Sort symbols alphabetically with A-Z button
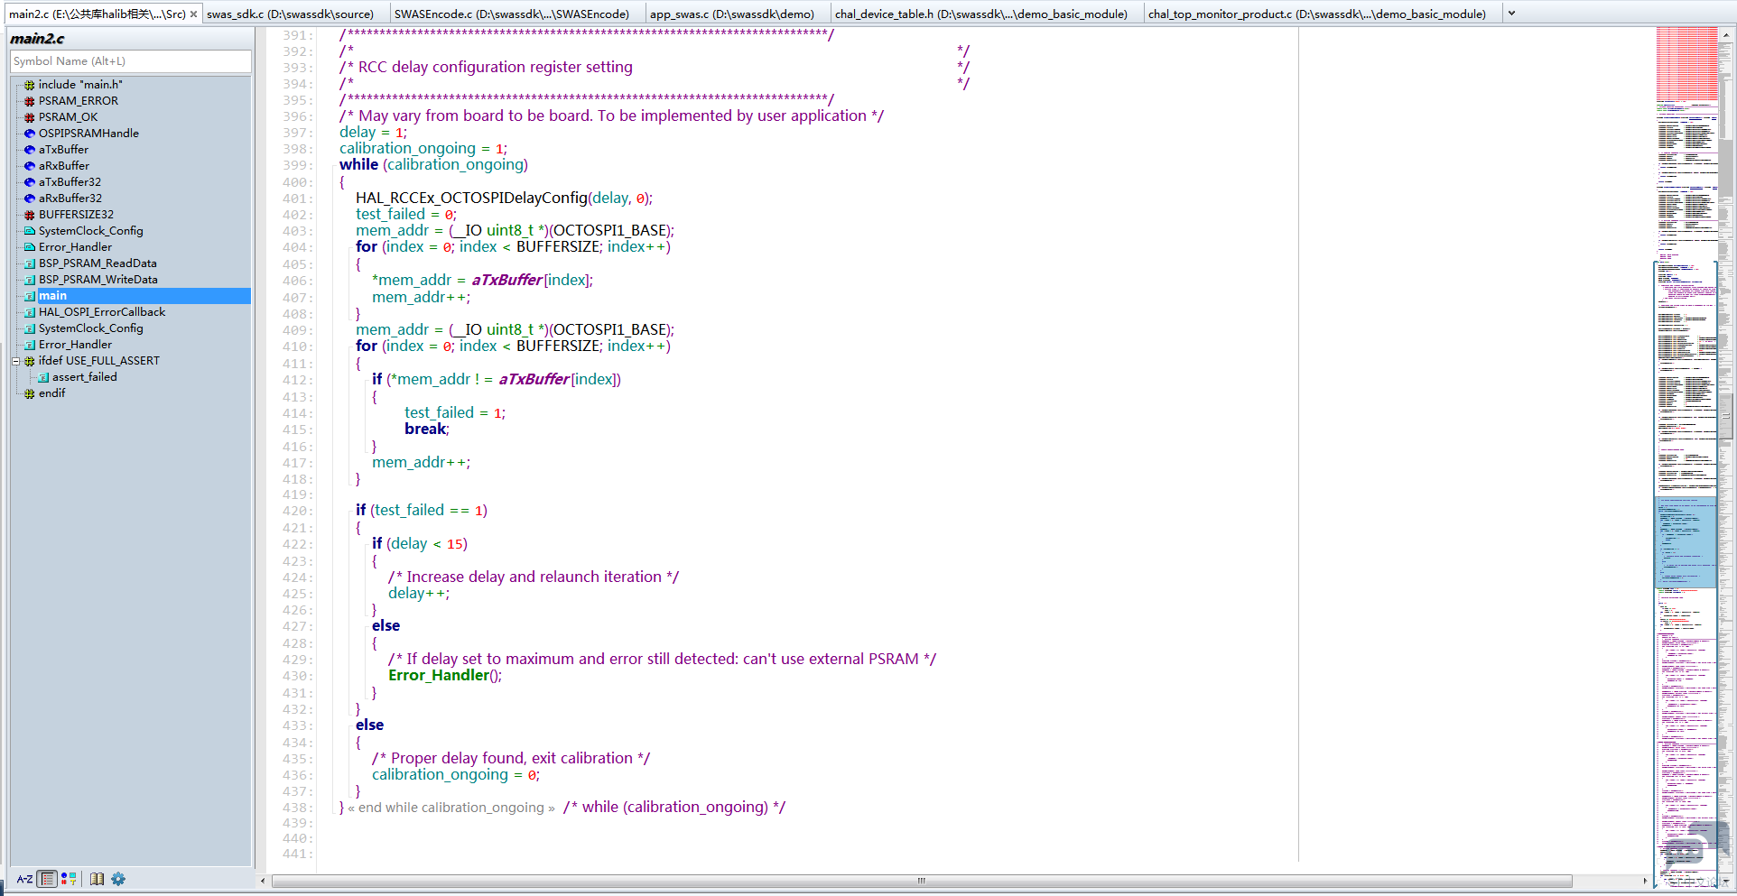This screenshot has height=896, width=1737. pyautogui.click(x=24, y=879)
